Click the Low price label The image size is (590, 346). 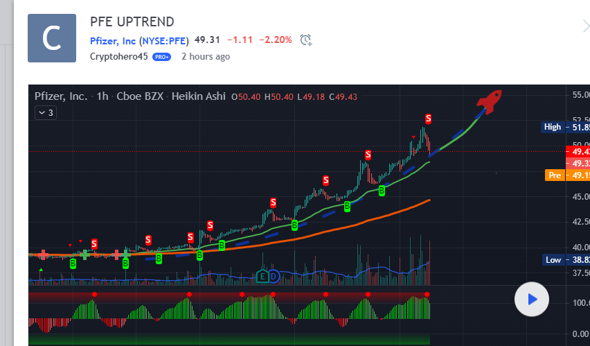pyautogui.click(x=553, y=259)
